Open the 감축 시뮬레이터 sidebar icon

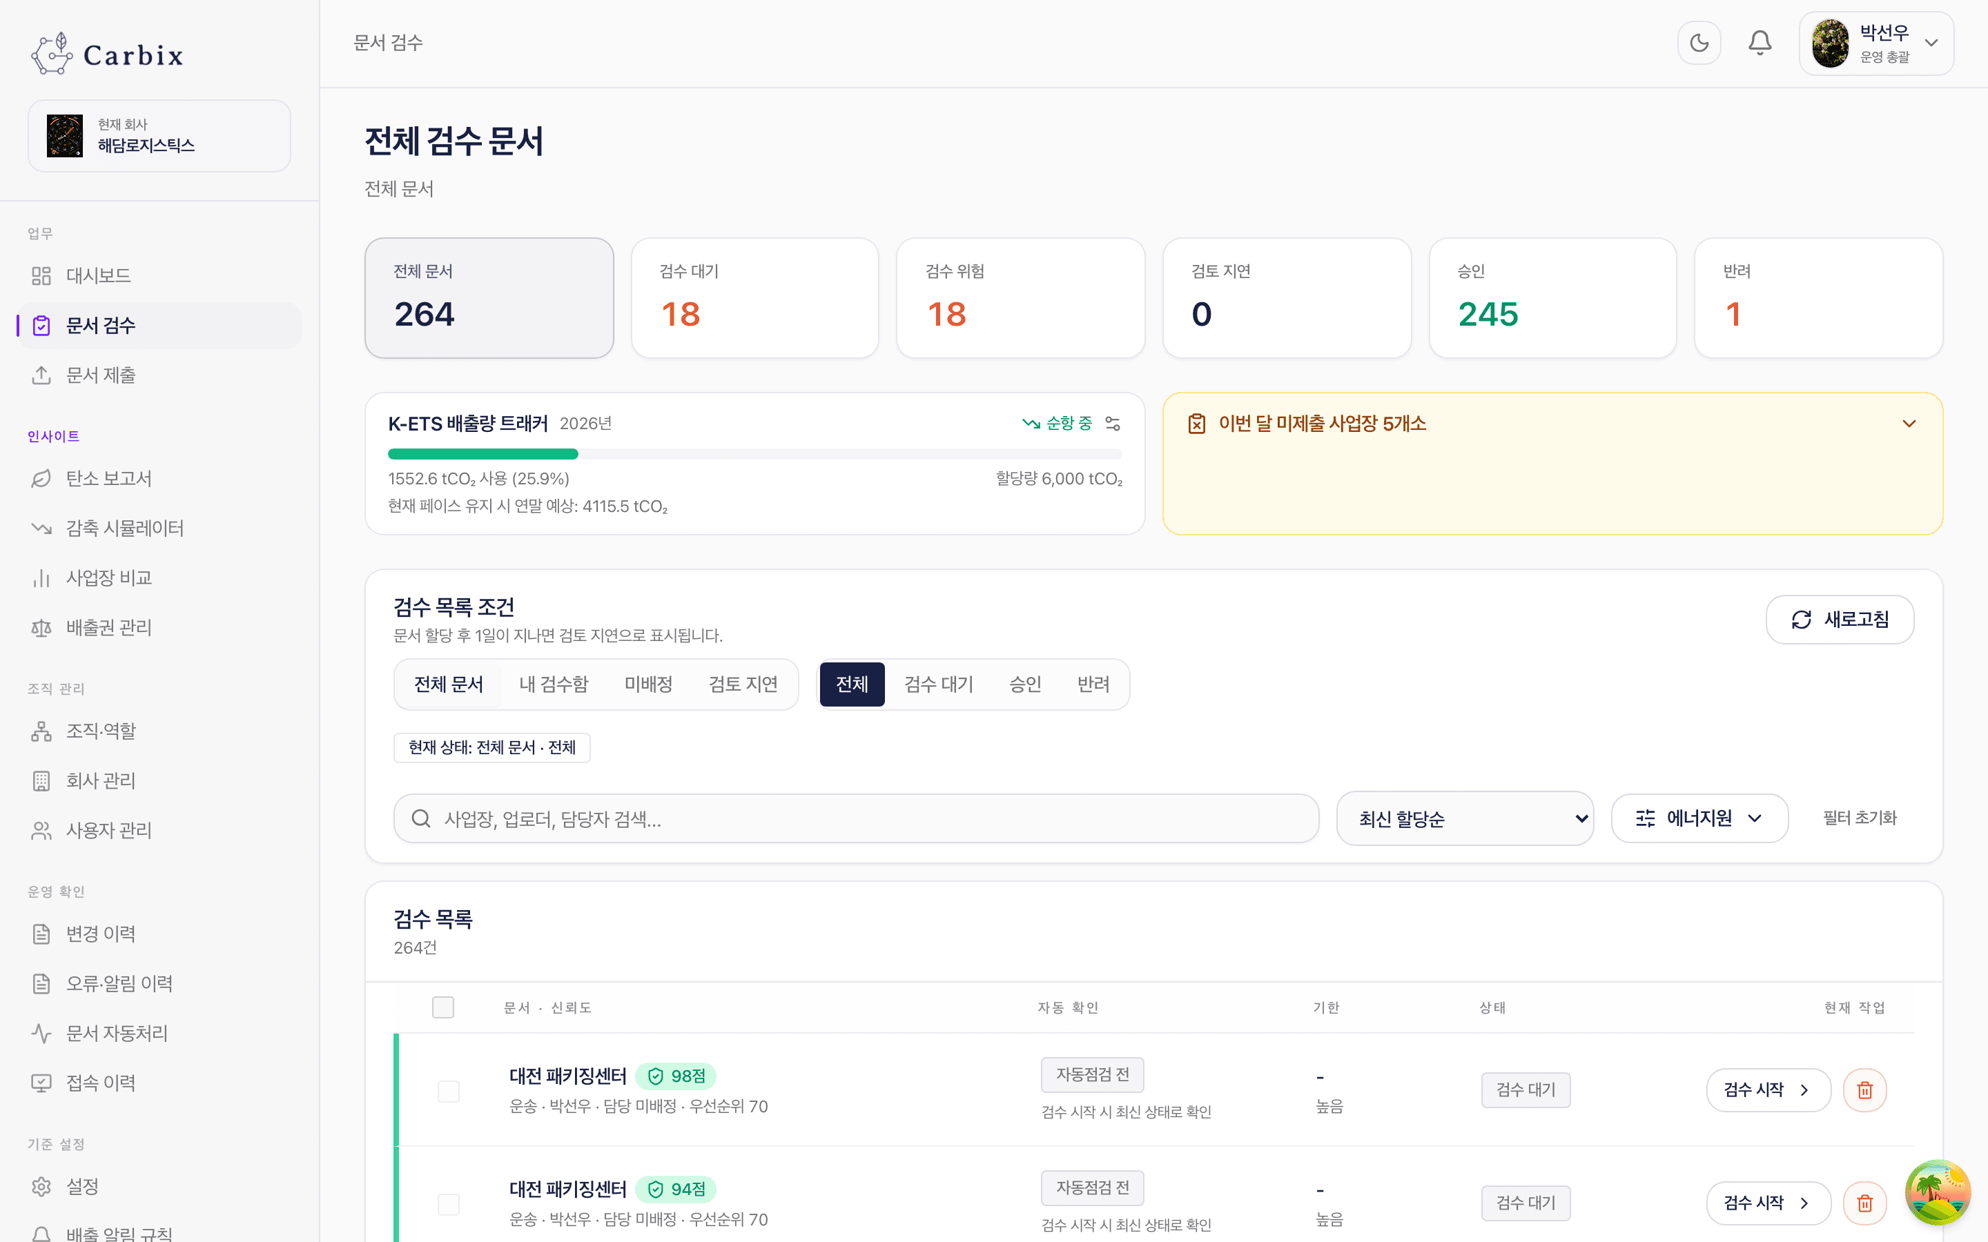(x=41, y=528)
